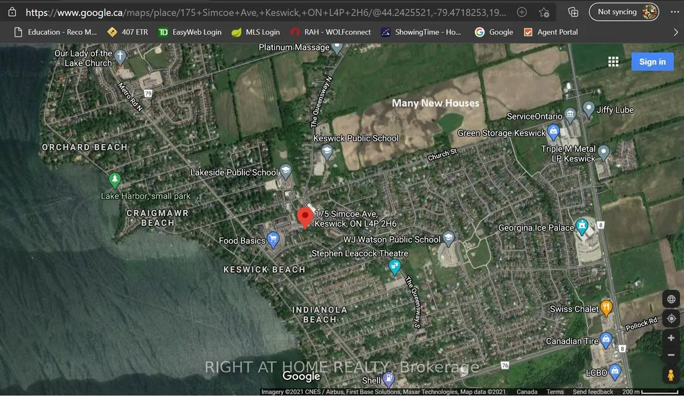
Task: Select the Green Storage Keswick marker
Action: 553,132
